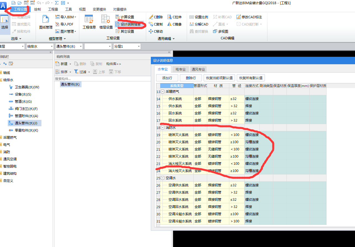Open 构件库>> component library
The height and width of the screenshot is (247, 355).
[114, 64]
